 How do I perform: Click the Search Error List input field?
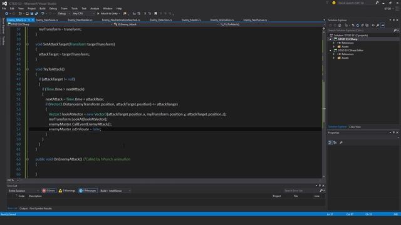click(301, 191)
